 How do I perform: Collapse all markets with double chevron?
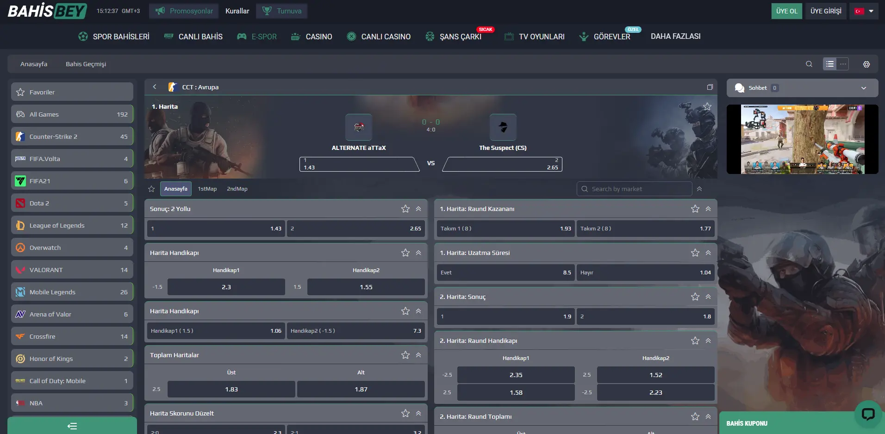point(699,189)
